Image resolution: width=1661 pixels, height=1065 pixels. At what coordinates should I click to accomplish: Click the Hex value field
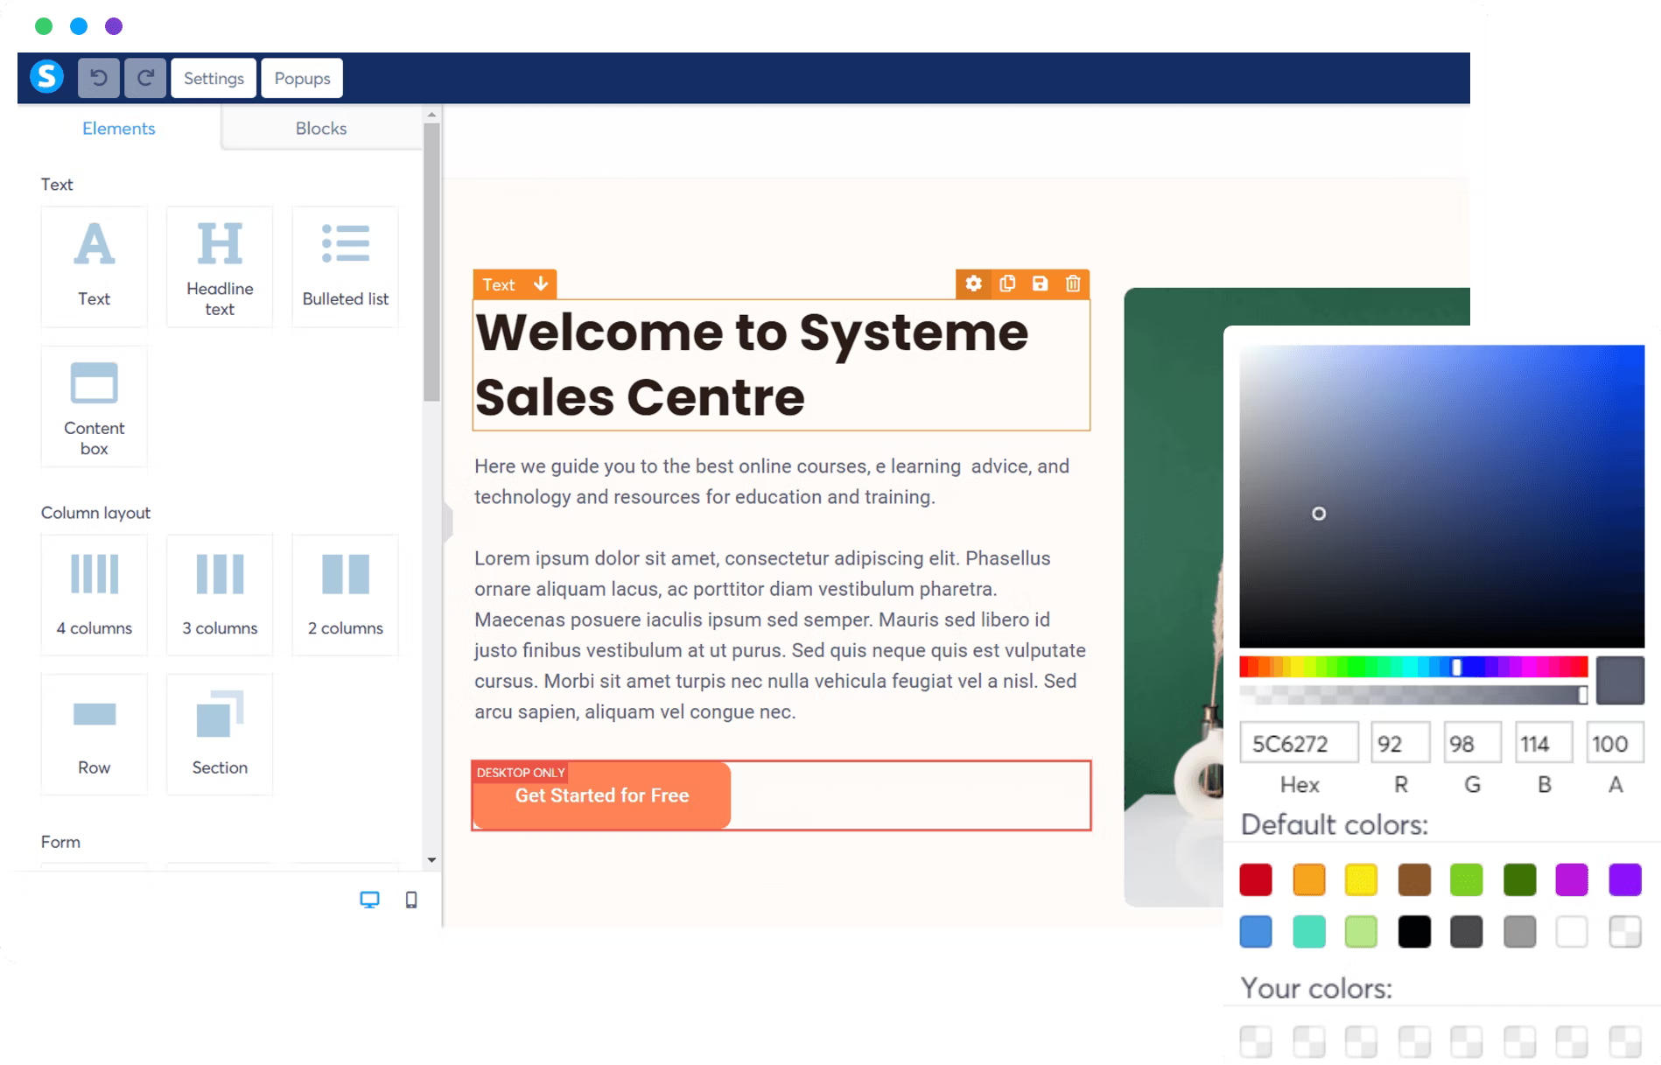click(x=1299, y=744)
